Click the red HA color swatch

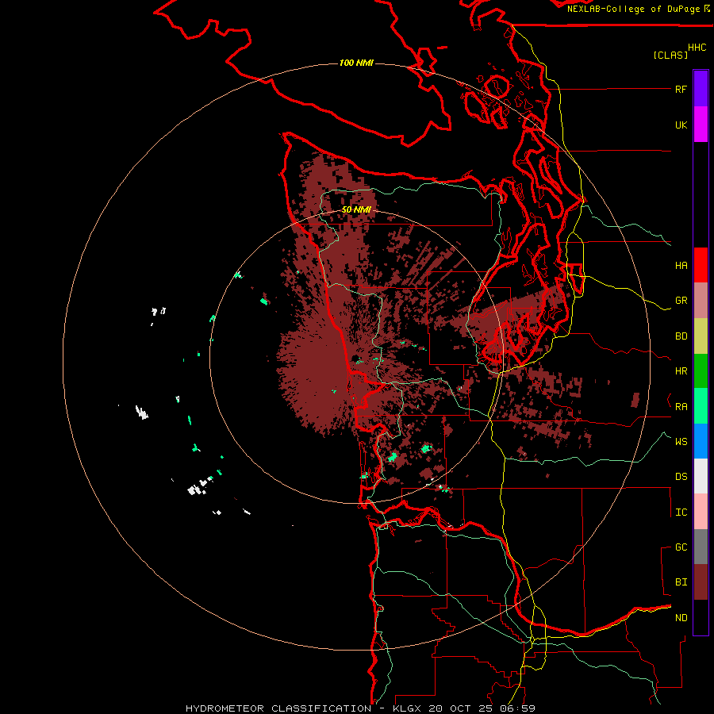701,265
